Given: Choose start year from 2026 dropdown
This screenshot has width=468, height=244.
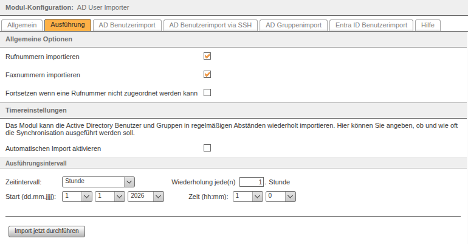Looking at the screenshot, I should (146, 196).
